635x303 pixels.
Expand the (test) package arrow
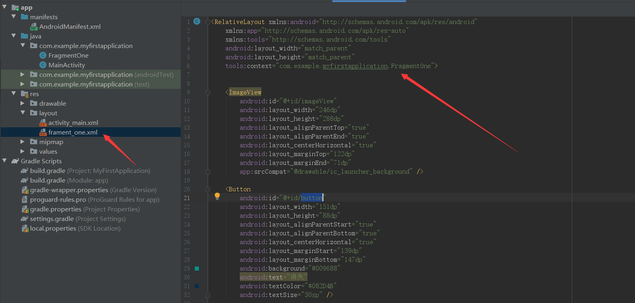[22, 84]
